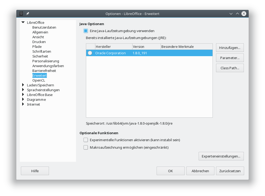Open the OpenCL options page

click(39, 80)
